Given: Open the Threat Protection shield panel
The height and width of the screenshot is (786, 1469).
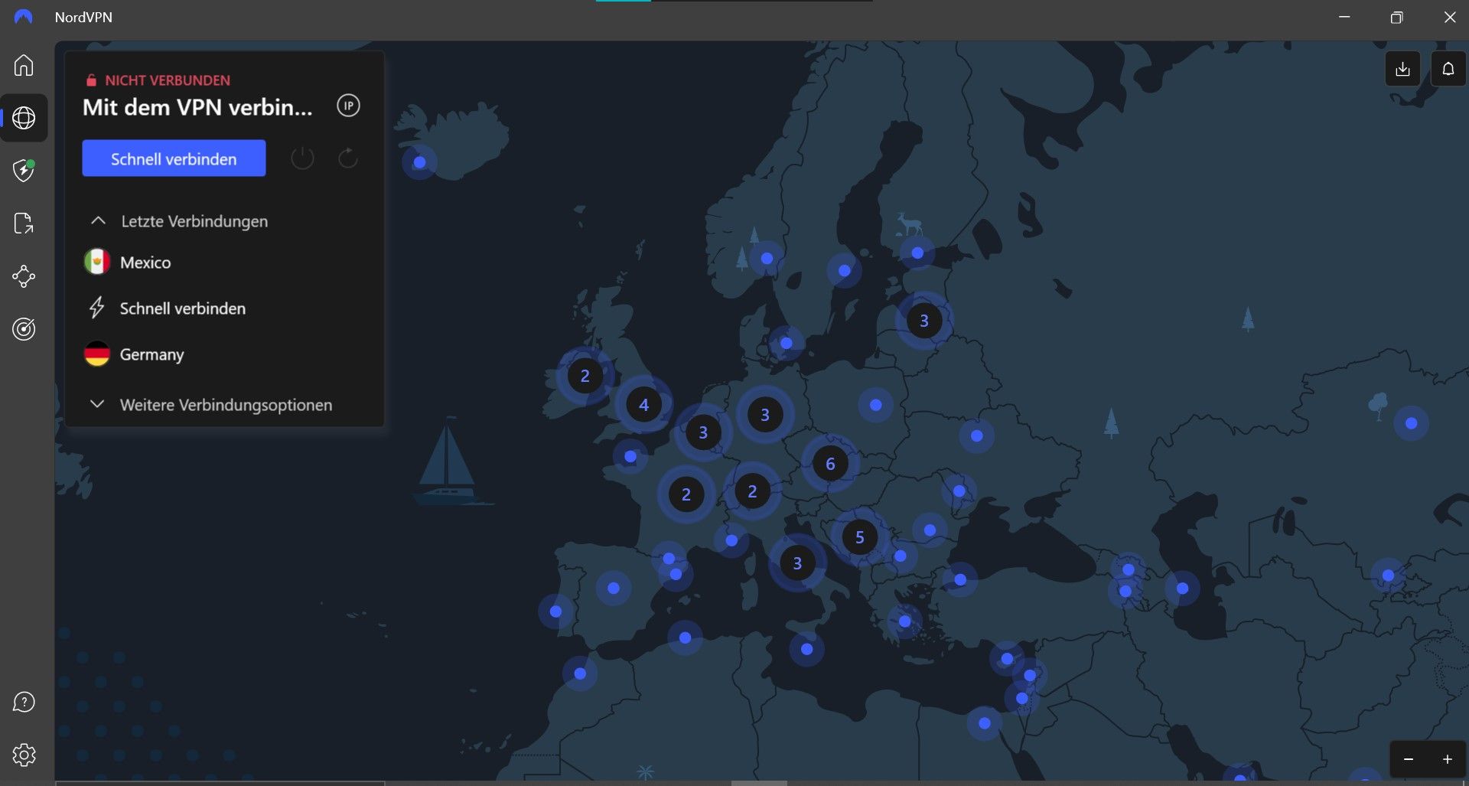Looking at the screenshot, I should pos(24,171).
